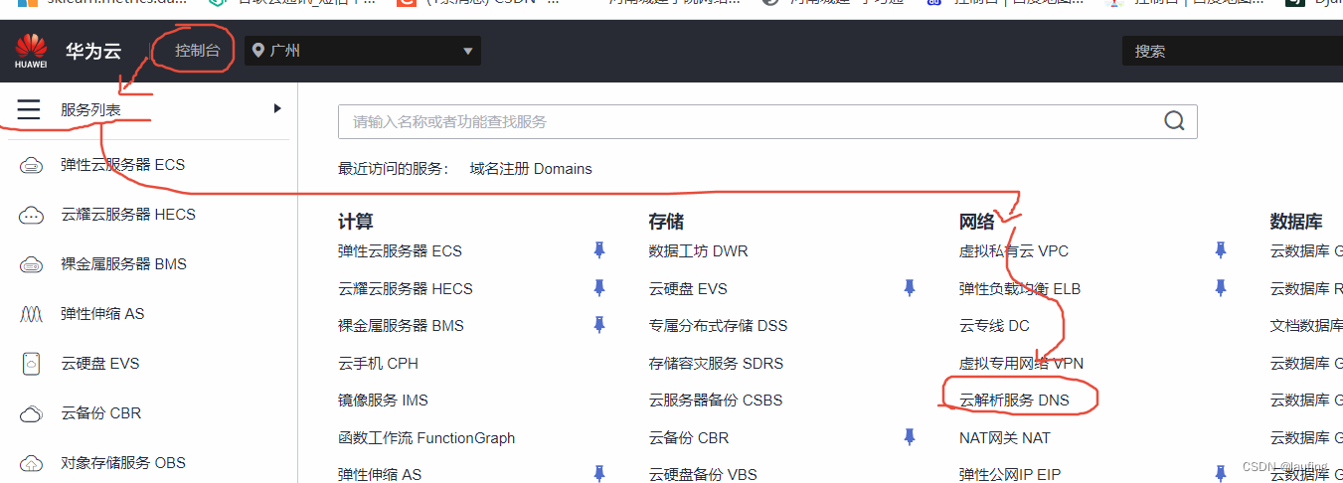Open 云备份 CBR under 存储
1343x483 pixels.
click(x=689, y=438)
